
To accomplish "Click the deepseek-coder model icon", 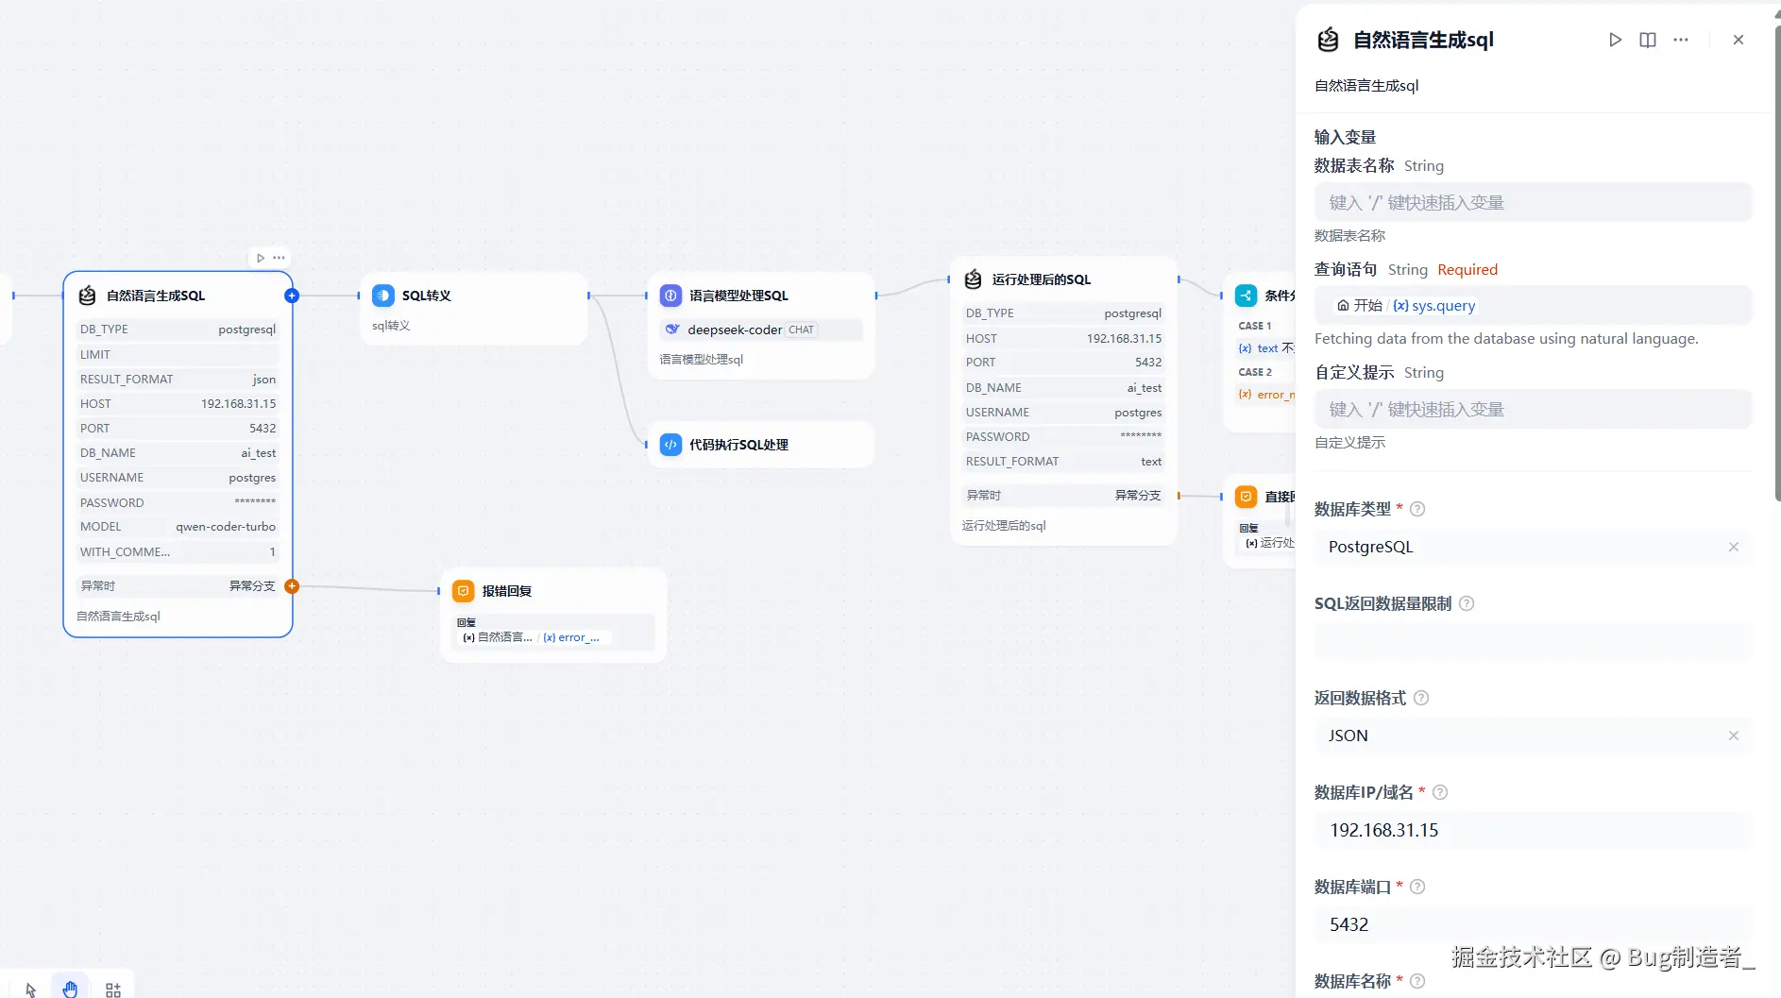I will coord(670,330).
